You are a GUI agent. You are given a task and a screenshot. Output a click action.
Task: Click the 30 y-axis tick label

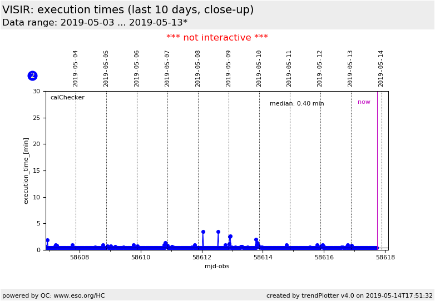coord(36,91)
